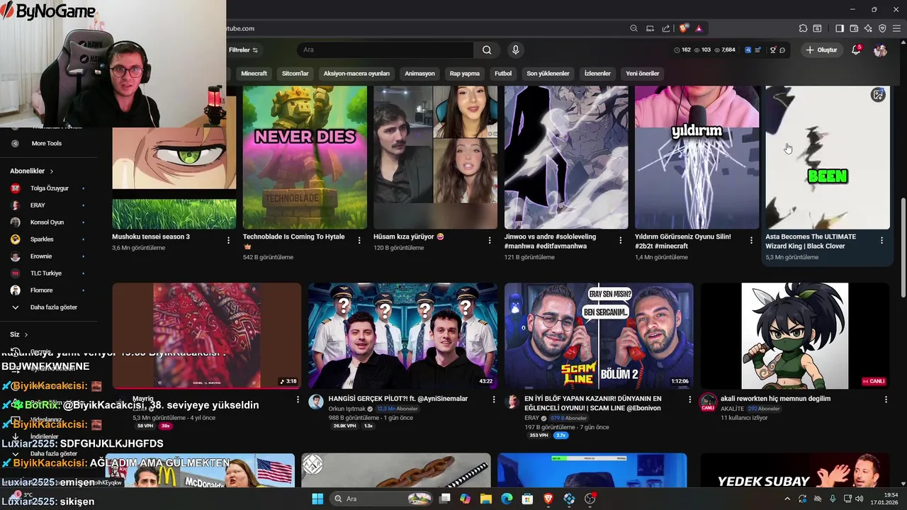Open the live akali stream thumbnail

795,336
